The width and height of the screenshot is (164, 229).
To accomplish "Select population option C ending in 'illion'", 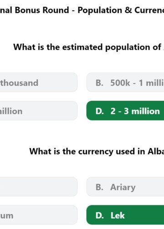I will pyautogui.click(x=39, y=110).
